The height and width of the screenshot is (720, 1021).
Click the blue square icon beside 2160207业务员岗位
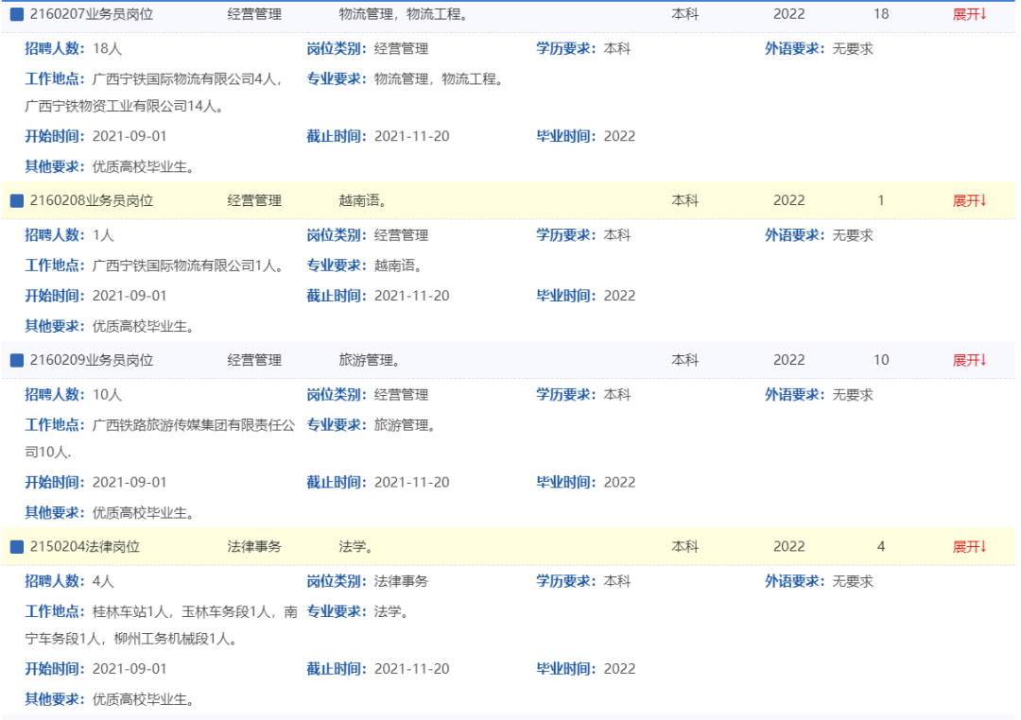tap(16, 15)
